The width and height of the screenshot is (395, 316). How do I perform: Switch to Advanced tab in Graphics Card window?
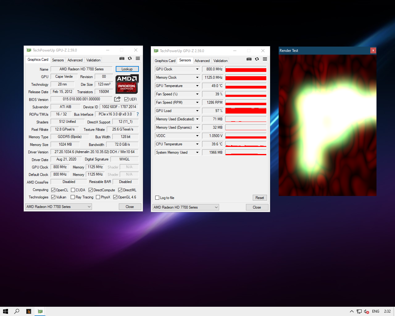click(75, 60)
